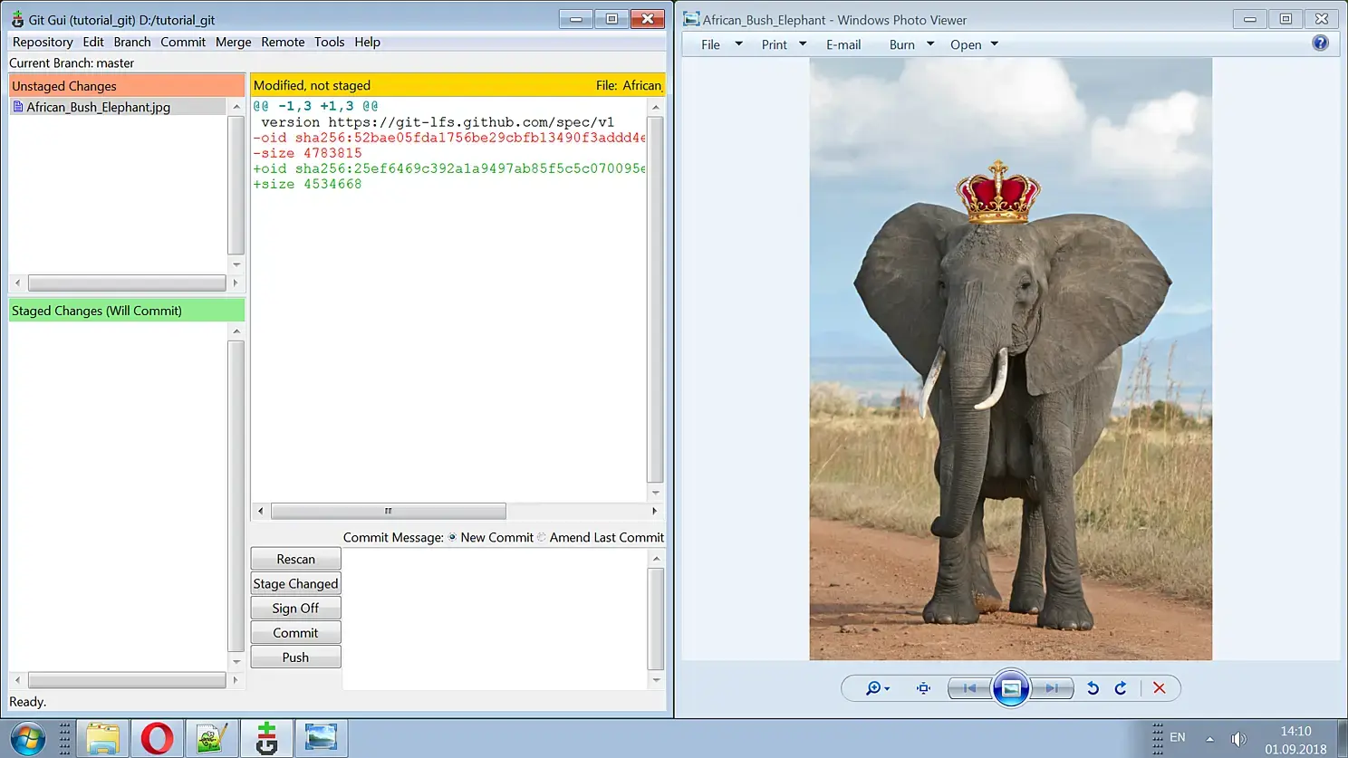Open Remote menu in Git Gui
1348x758 pixels.
(x=283, y=42)
